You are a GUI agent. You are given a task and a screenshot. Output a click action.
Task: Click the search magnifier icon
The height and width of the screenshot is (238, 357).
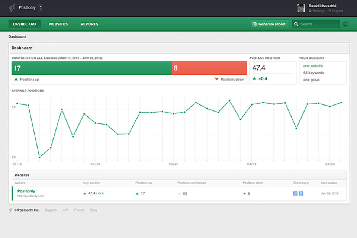(296, 24)
